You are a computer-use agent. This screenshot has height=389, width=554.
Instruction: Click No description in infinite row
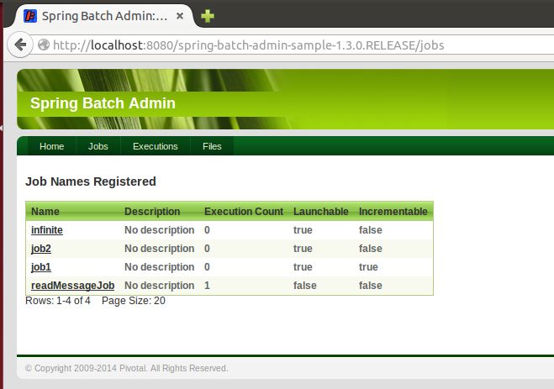[160, 230]
